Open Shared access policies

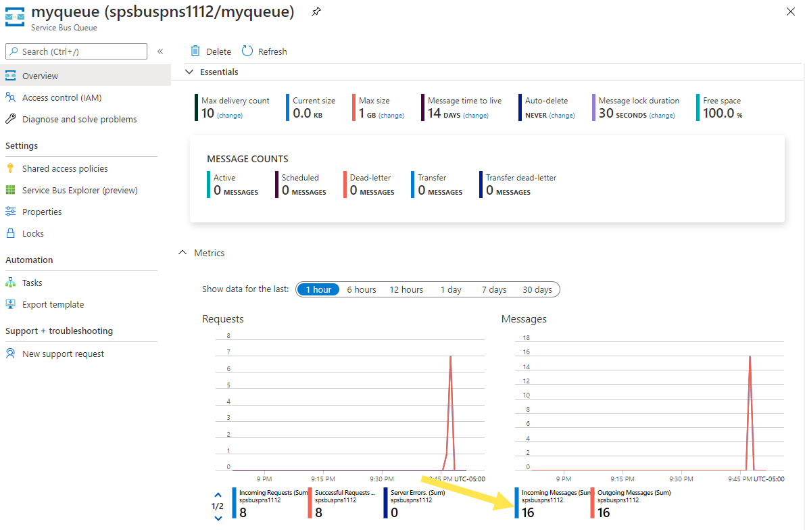click(x=65, y=168)
